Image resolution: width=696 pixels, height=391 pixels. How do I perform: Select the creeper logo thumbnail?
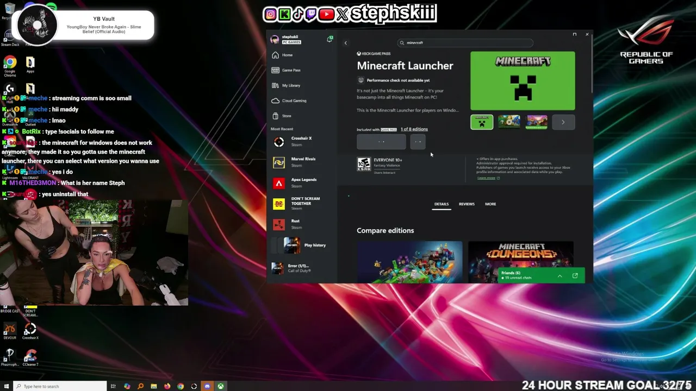click(x=482, y=122)
